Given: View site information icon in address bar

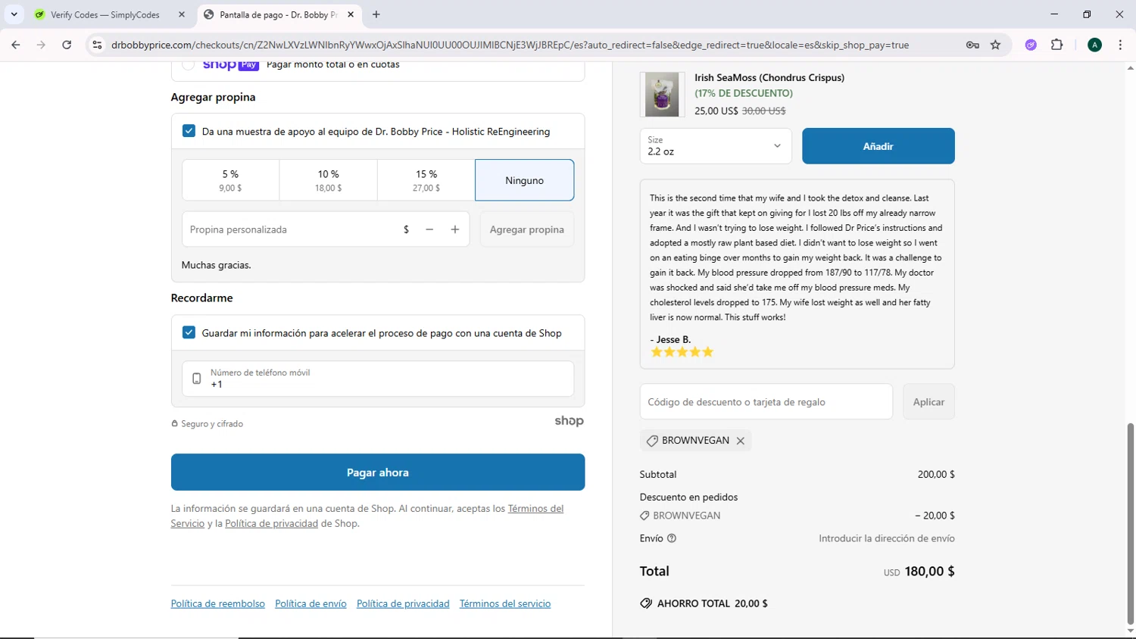Looking at the screenshot, I should click(97, 45).
